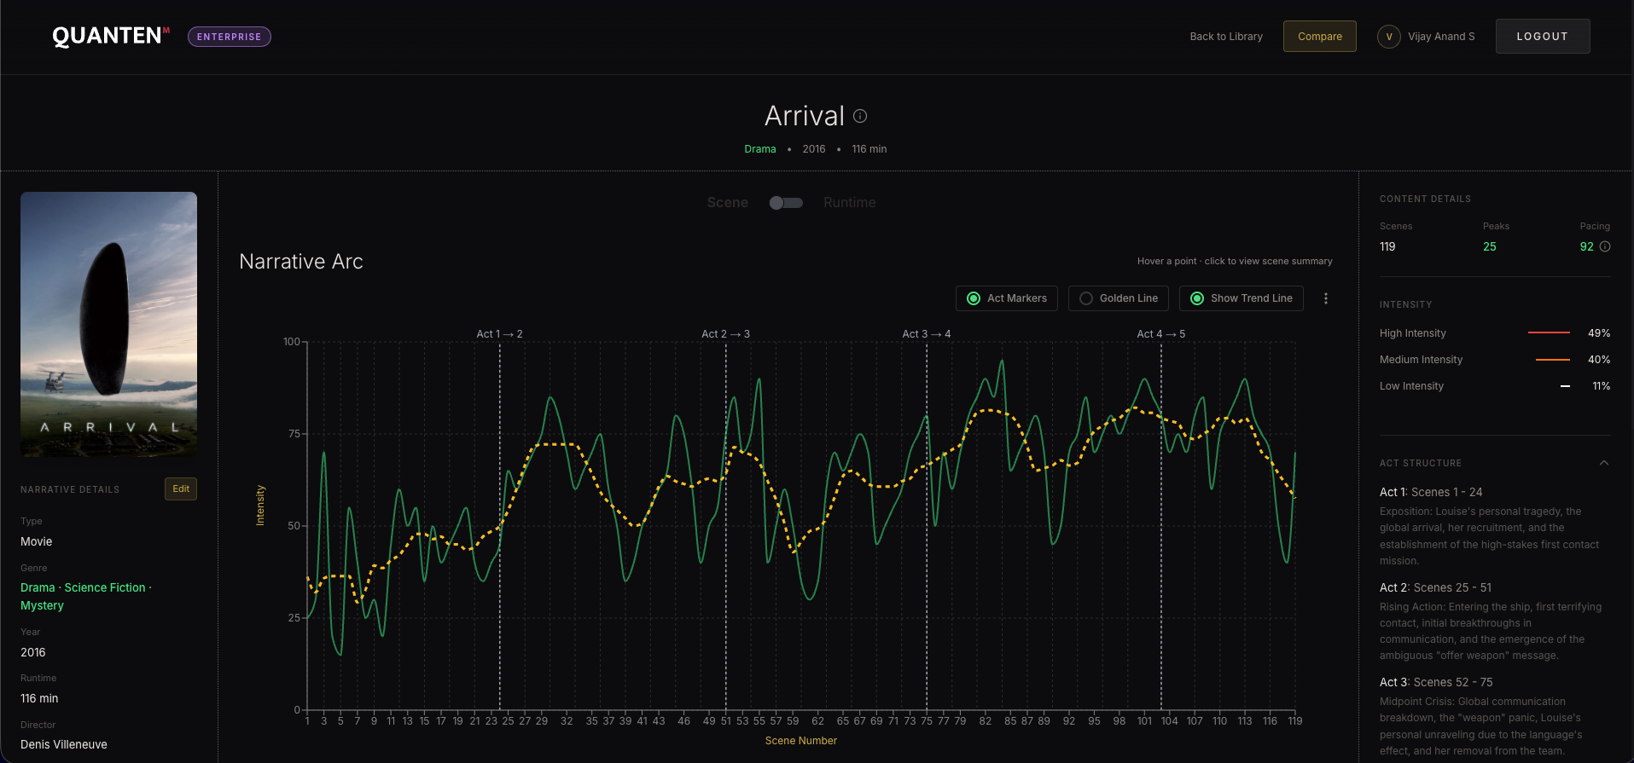1634x763 pixels.
Task: Click the info icon next to Arrival title
Action: [860, 116]
